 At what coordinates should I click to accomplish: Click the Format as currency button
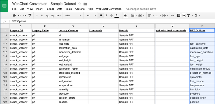tap(37, 16)
